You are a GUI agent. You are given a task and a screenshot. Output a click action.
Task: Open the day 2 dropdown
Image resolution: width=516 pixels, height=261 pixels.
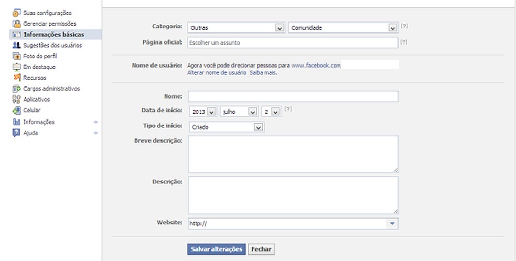pyautogui.click(x=271, y=112)
